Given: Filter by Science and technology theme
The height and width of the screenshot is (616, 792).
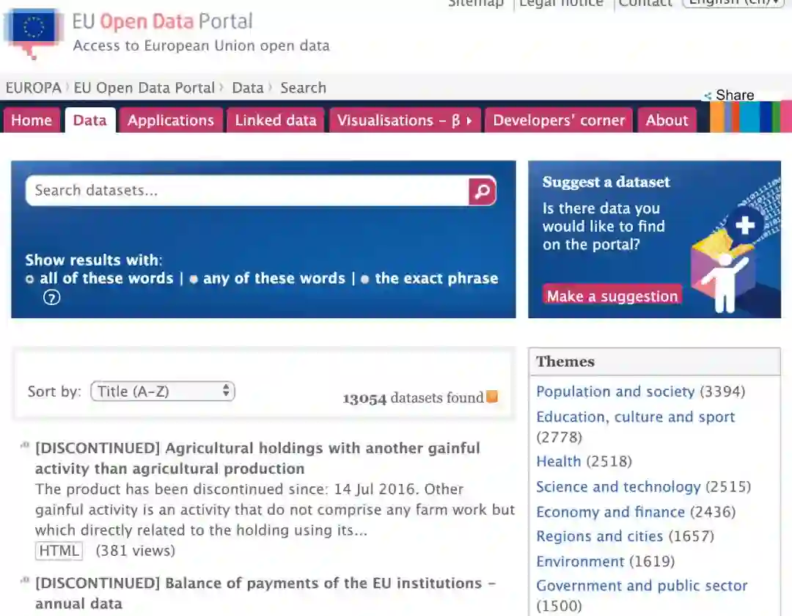Looking at the screenshot, I should click(x=618, y=487).
